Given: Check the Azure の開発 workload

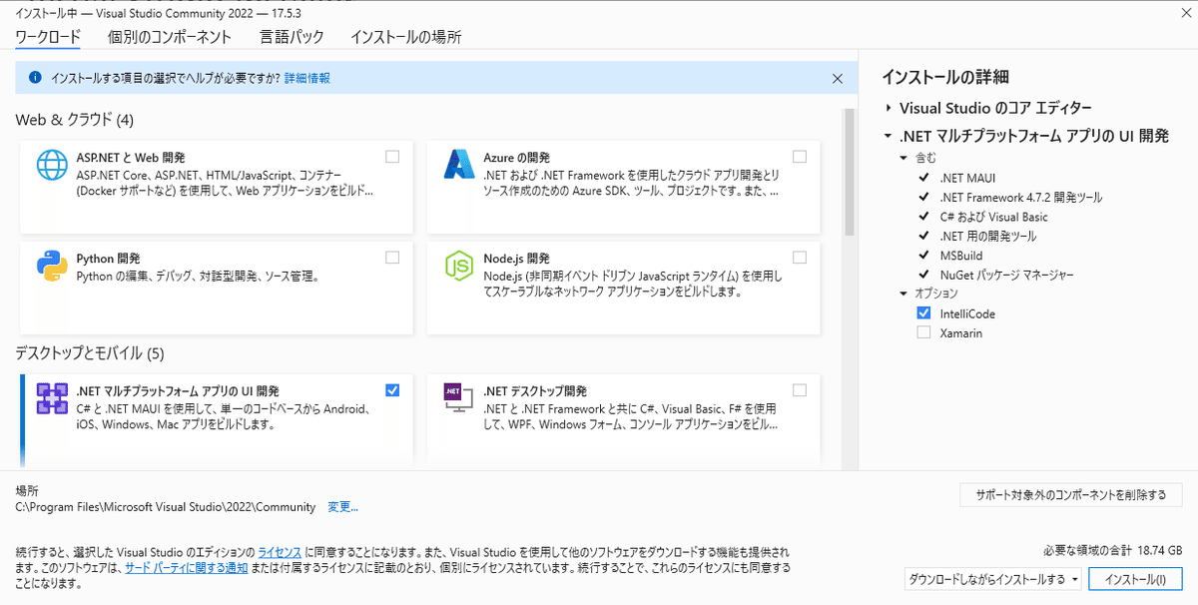Looking at the screenshot, I should tap(800, 157).
